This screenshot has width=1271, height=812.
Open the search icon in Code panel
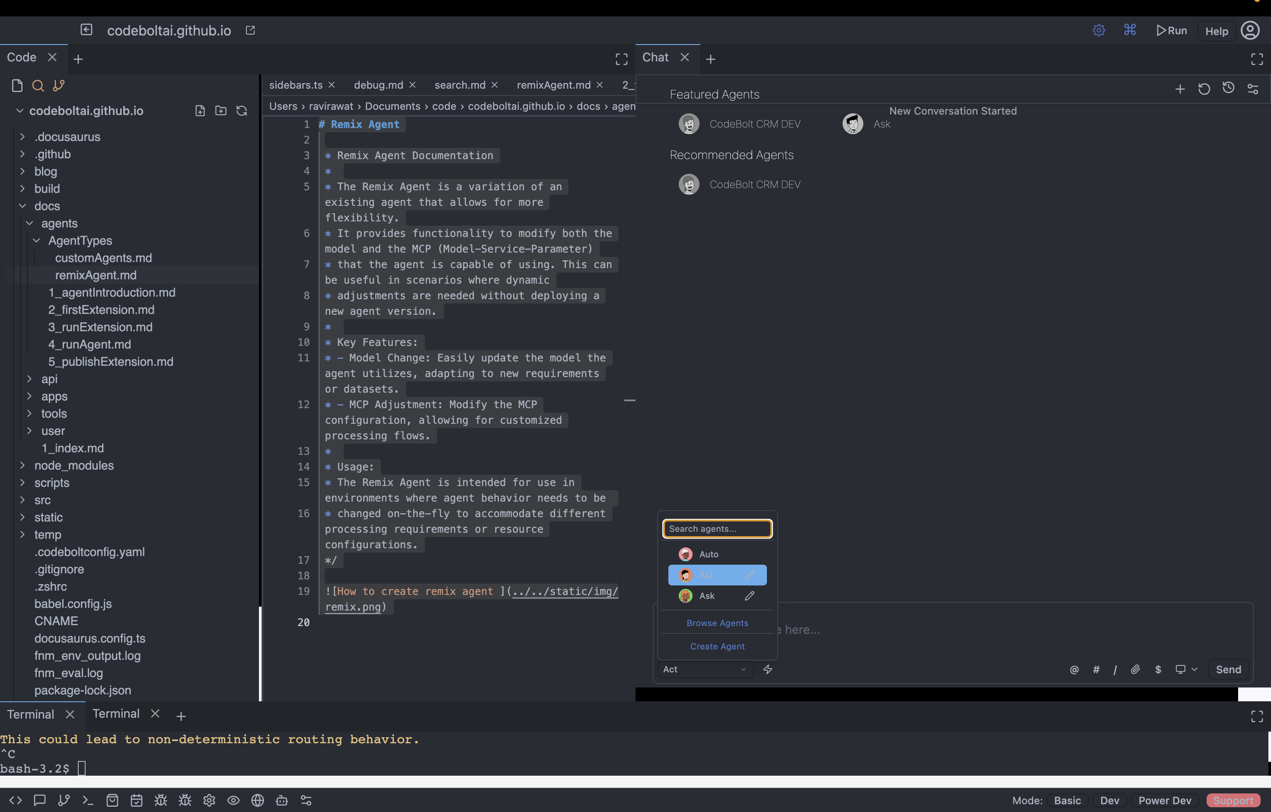38,86
